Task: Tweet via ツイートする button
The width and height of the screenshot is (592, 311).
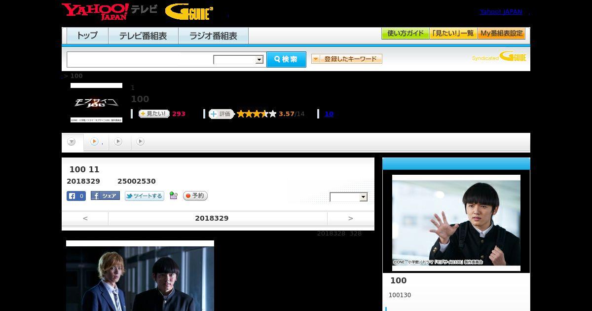Action: coord(144,196)
